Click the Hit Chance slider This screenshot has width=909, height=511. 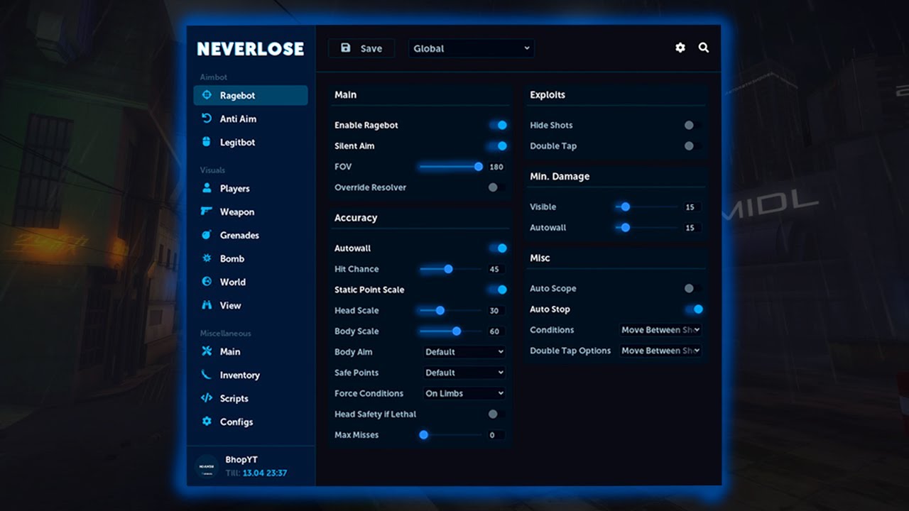[451, 269]
